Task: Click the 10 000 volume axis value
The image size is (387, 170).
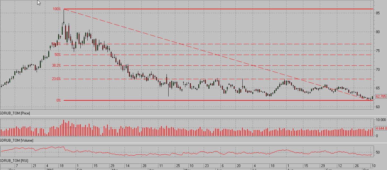Action: point(381,120)
